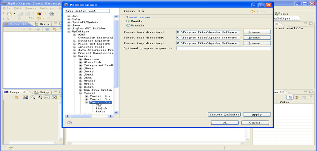Image resolution: width=317 pixels, height=151 pixels.
Task: Click the image picture icon in Image view toolbar
Action: 26,97
